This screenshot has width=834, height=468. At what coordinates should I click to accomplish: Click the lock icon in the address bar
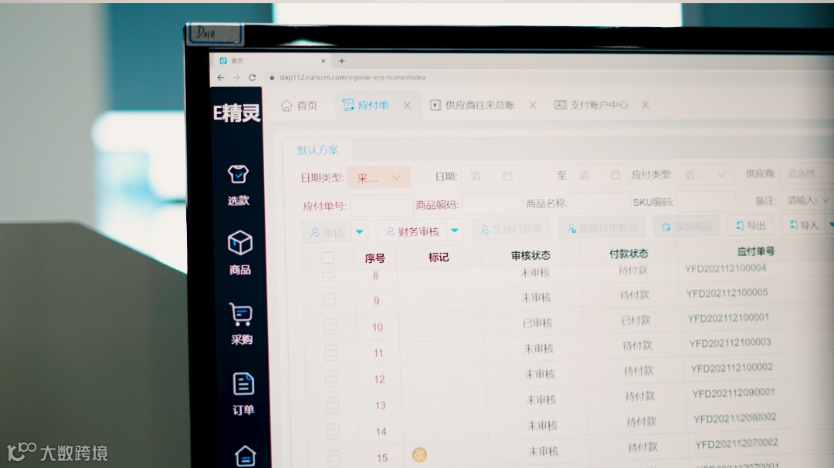[272, 78]
